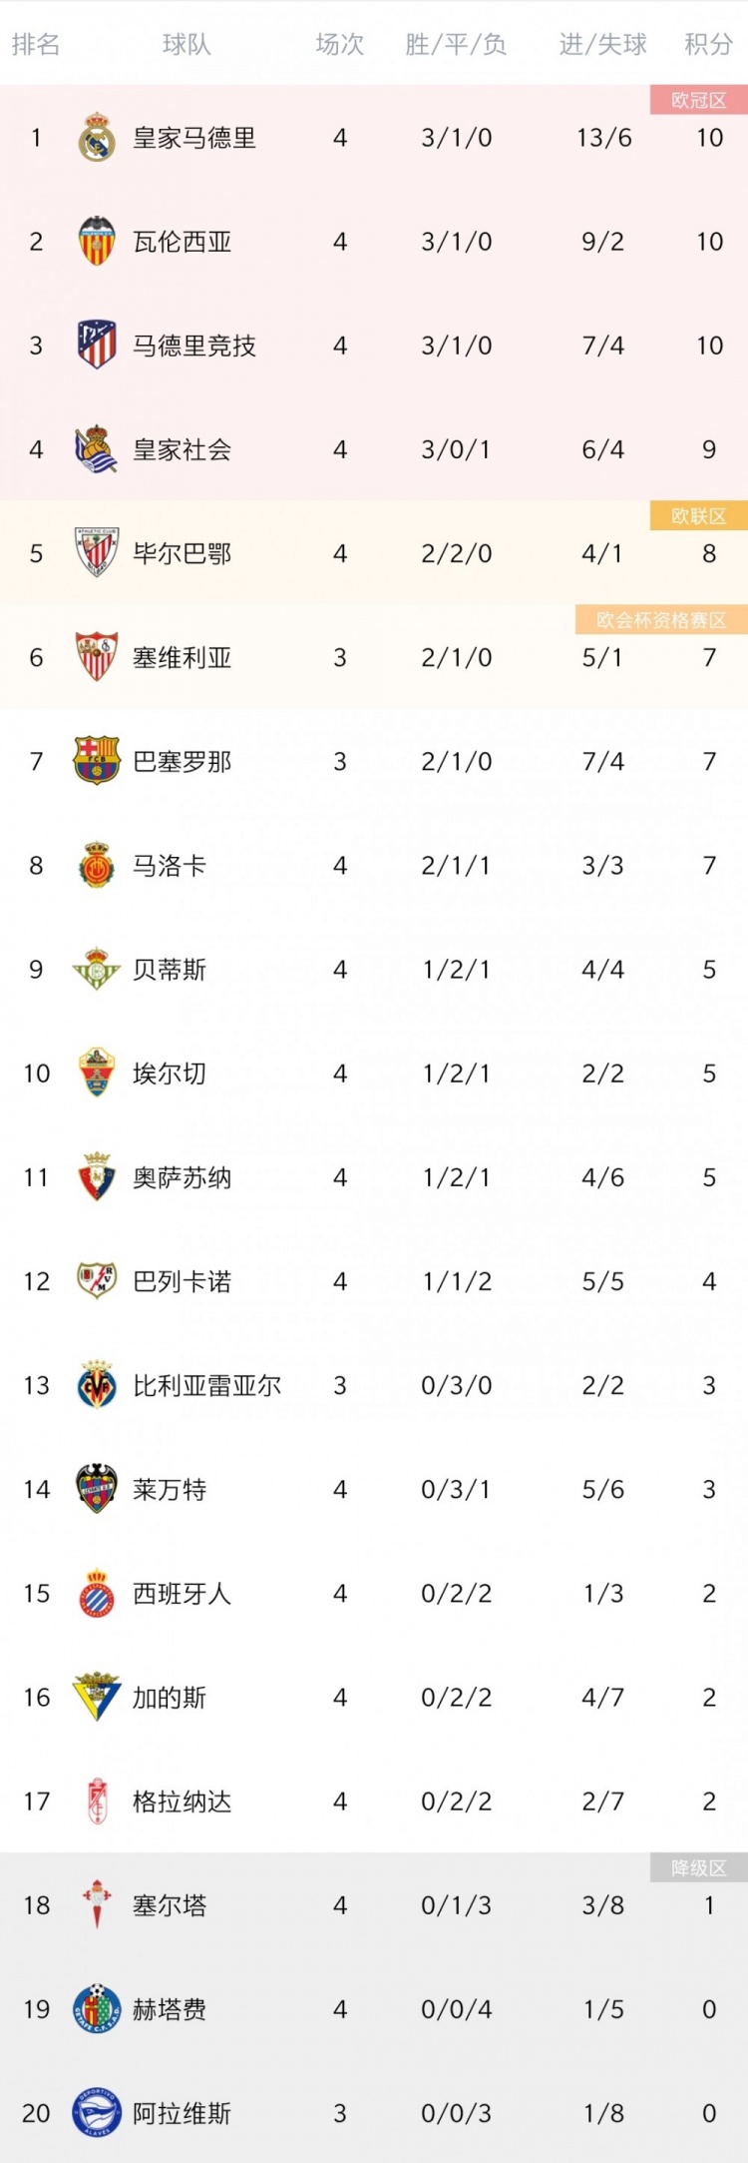
Task: Click the 欧冠区 zone label
Action: [x=699, y=100]
